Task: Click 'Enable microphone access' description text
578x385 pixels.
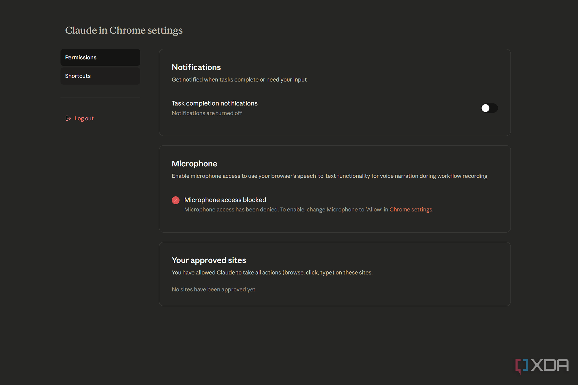Action: 329,176
